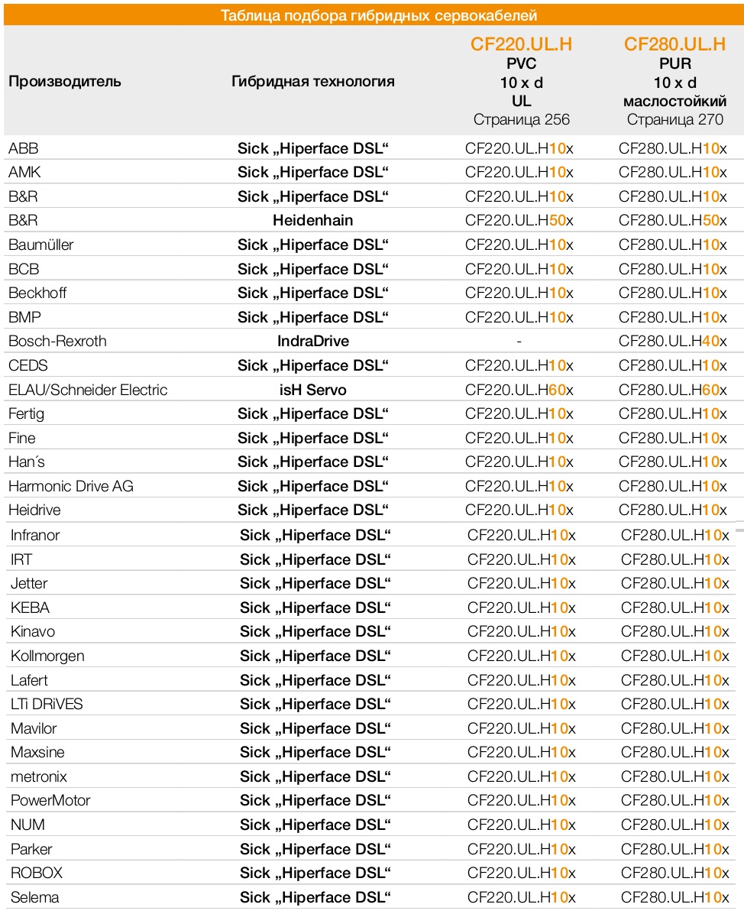Click the table title Таблица подбора гибридных сервокабелей

pyautogui.click(x=378, y=15)
